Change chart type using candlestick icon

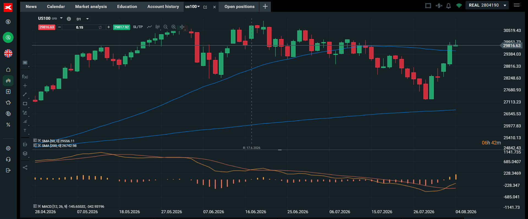(x=158, y=27)
